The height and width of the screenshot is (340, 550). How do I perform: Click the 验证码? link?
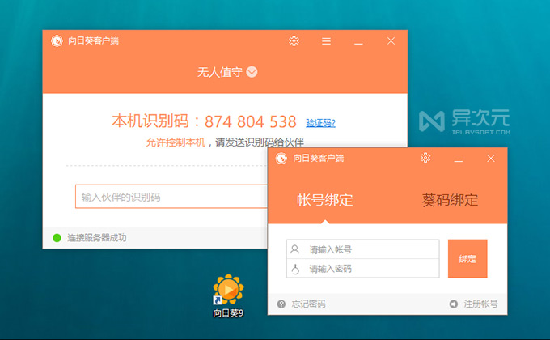click(320, 123)
